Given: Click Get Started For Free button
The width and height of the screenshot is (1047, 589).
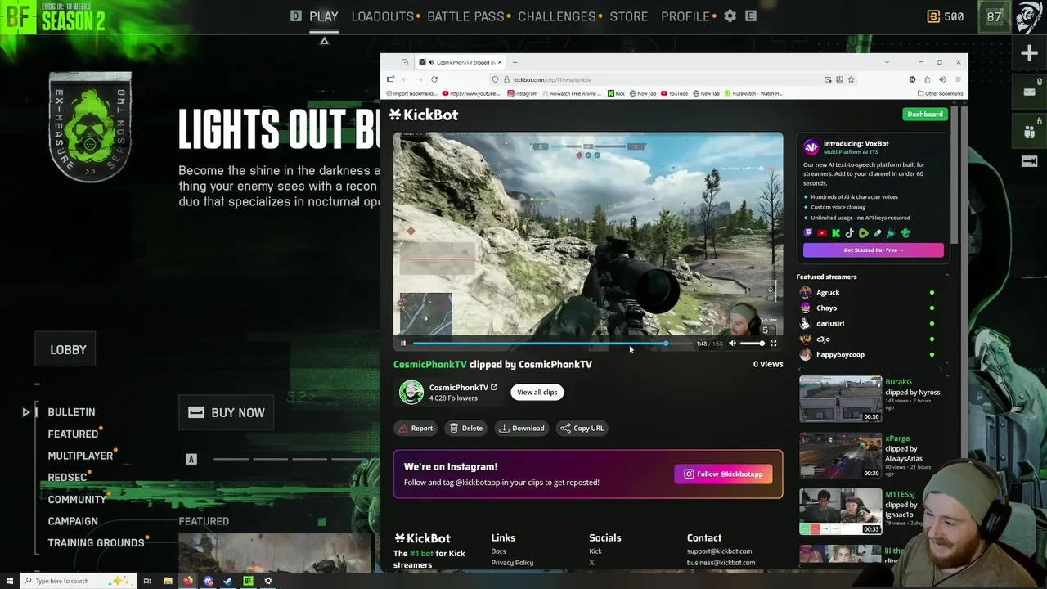Looking at the screenshot, I should [x=874, y=250].
